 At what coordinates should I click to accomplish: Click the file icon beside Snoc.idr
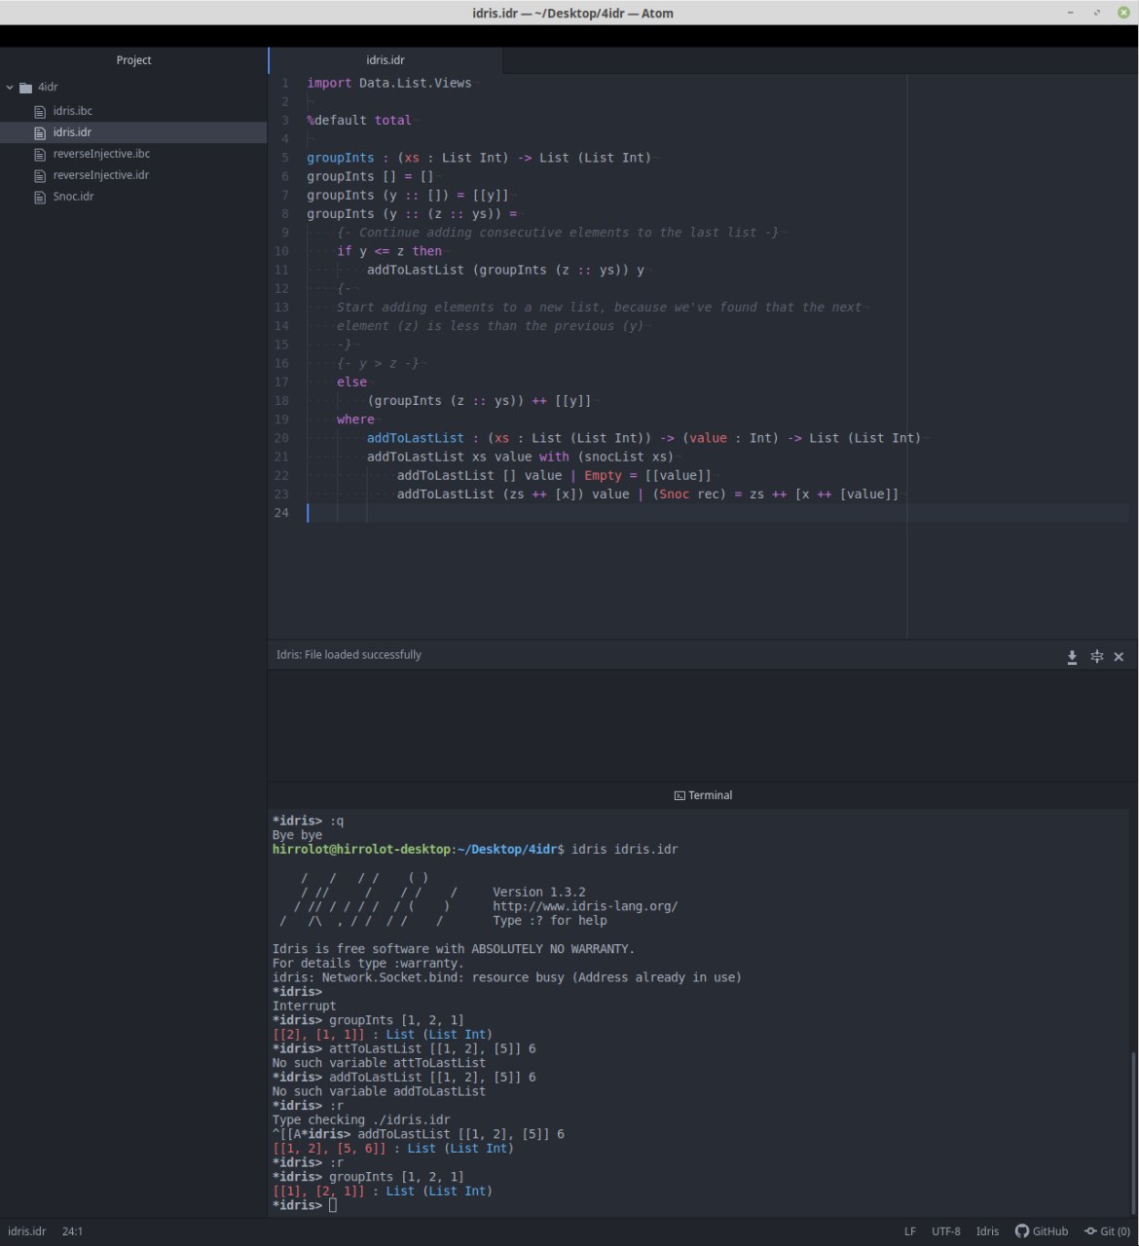tap(40, 197)
